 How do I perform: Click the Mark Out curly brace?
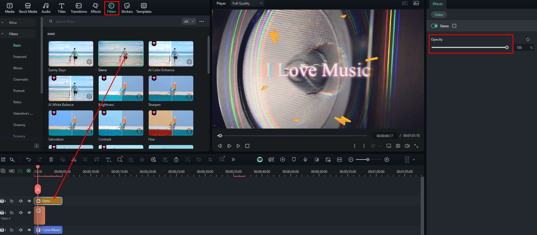[x=364, y=146]
